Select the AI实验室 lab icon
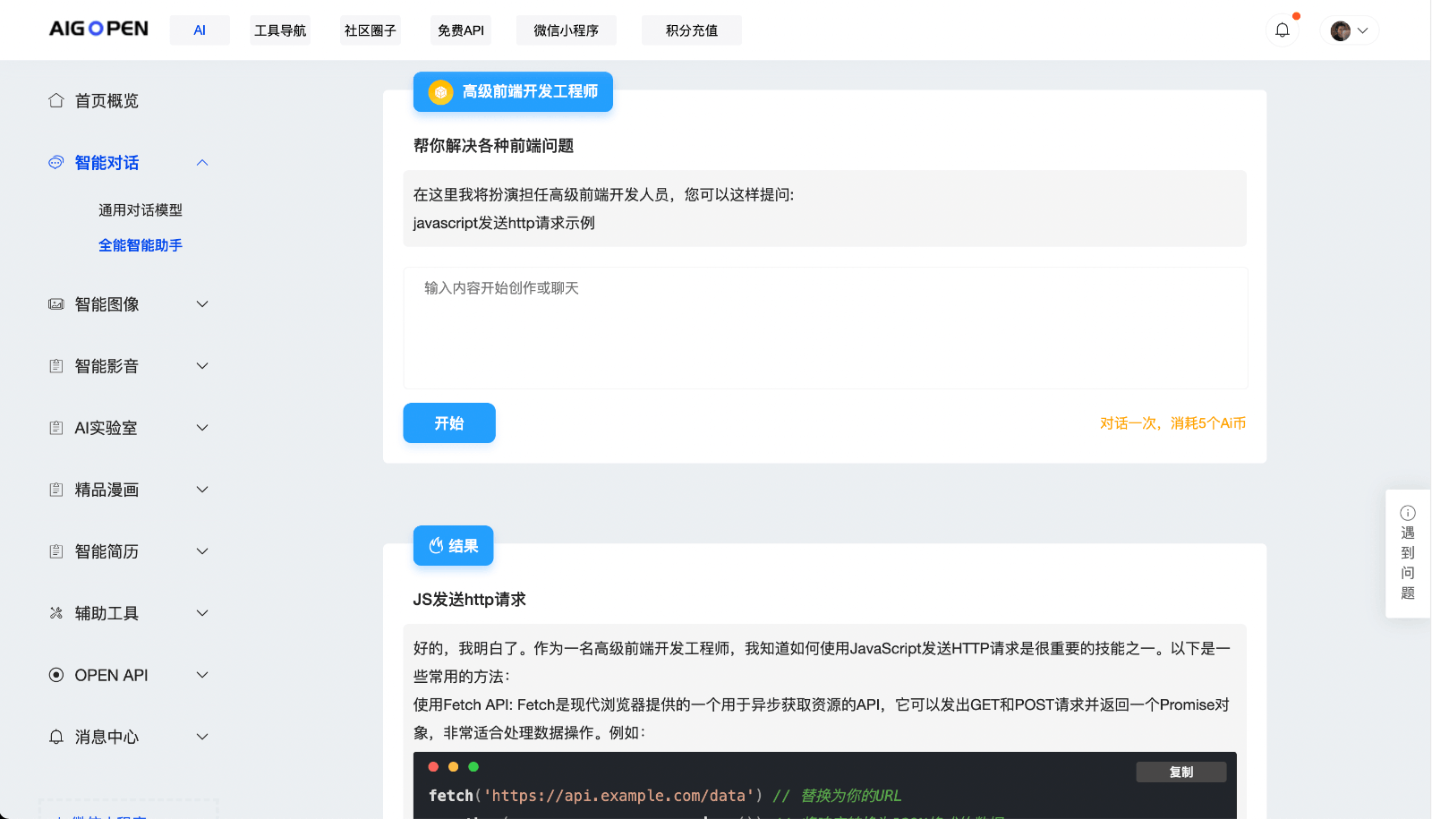 (55, 427)
